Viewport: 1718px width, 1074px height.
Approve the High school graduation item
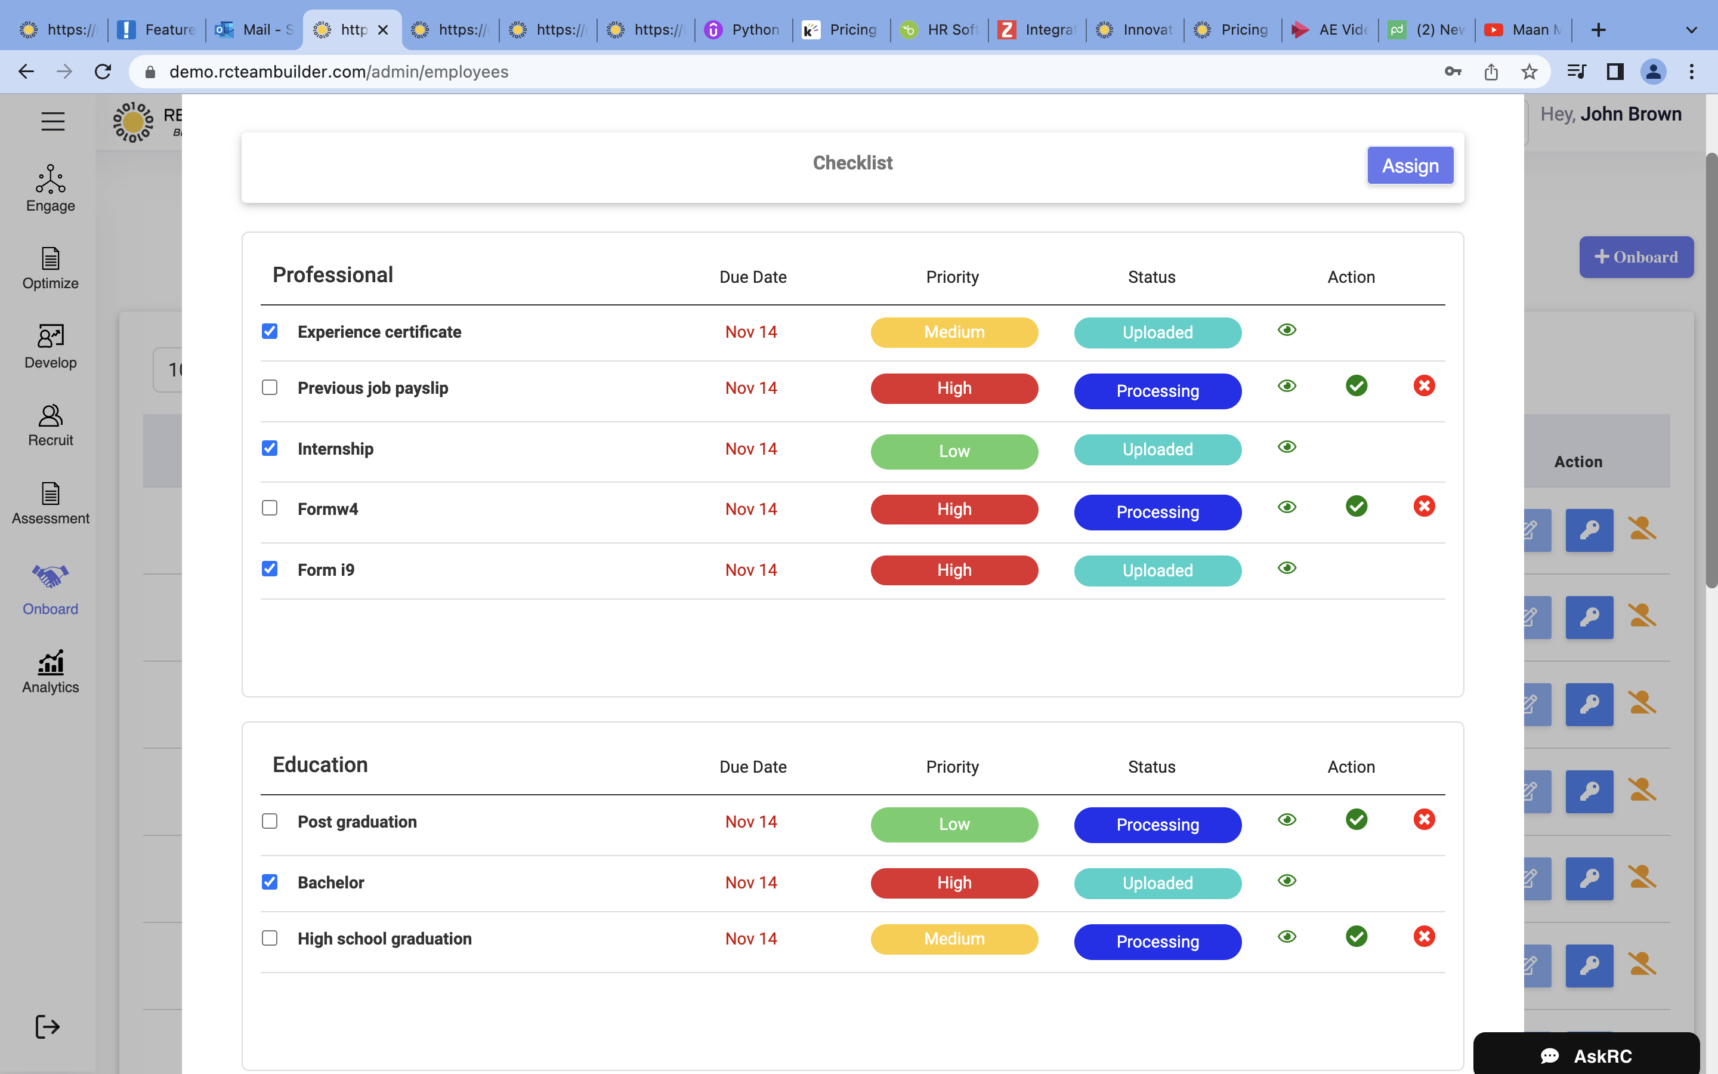click(x=1356, y=937)
